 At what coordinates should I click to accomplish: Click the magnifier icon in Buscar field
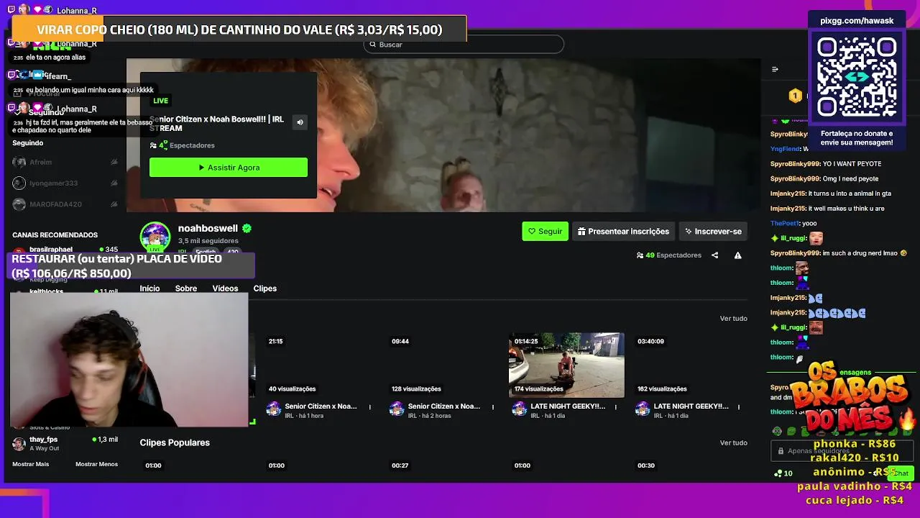(372, 45)
